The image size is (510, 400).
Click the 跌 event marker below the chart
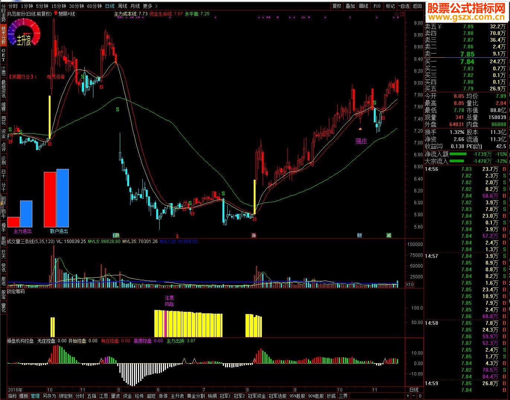(116, 235)
